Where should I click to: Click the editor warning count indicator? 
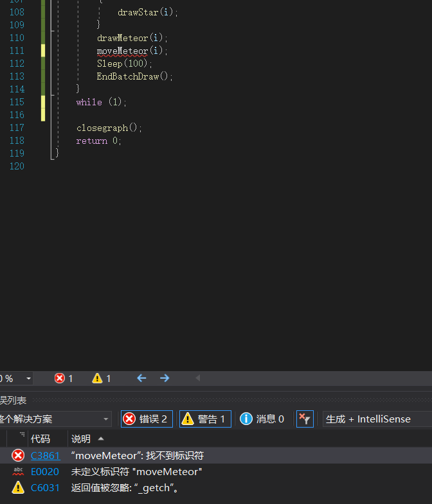click(102, 378)
